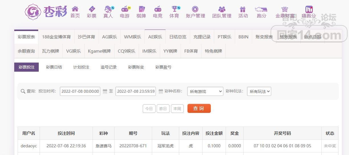349x155 pixels.
Task: Switch to the IM娱乐 tab
Action: (x=149, y=51)
